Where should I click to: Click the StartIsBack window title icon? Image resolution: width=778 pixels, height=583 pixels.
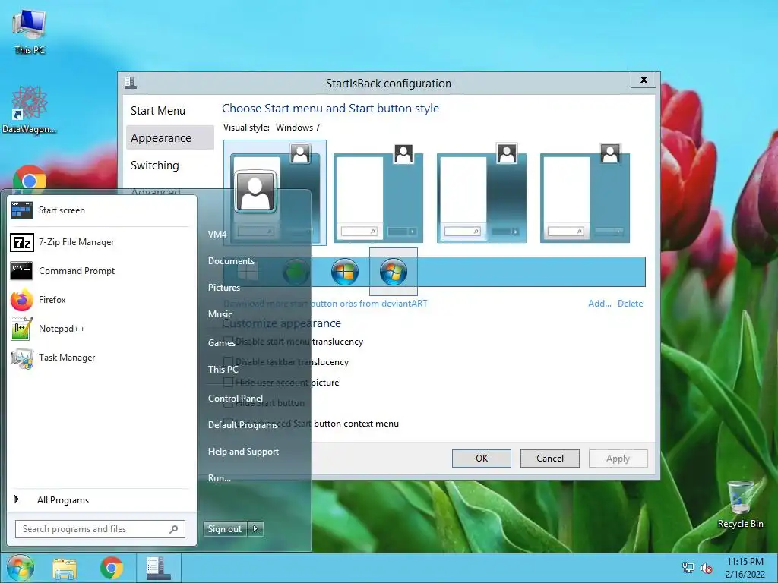pos(131,82)
